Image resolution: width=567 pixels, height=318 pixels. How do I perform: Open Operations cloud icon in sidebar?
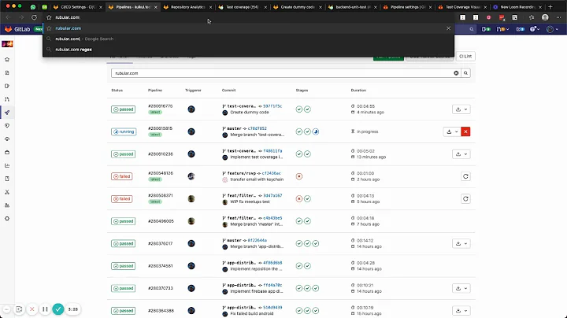coord(7,139)
